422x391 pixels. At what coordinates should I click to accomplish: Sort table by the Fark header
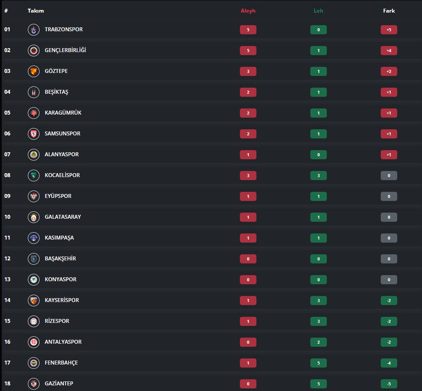coord(389,11)
